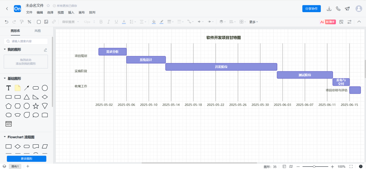Open the AI 助手 button

328,22
